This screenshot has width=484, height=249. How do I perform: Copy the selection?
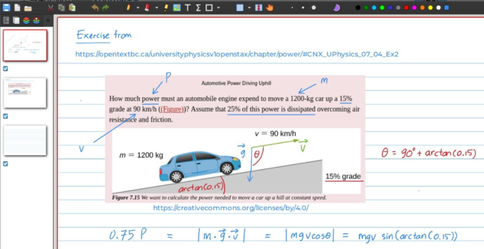62,8
